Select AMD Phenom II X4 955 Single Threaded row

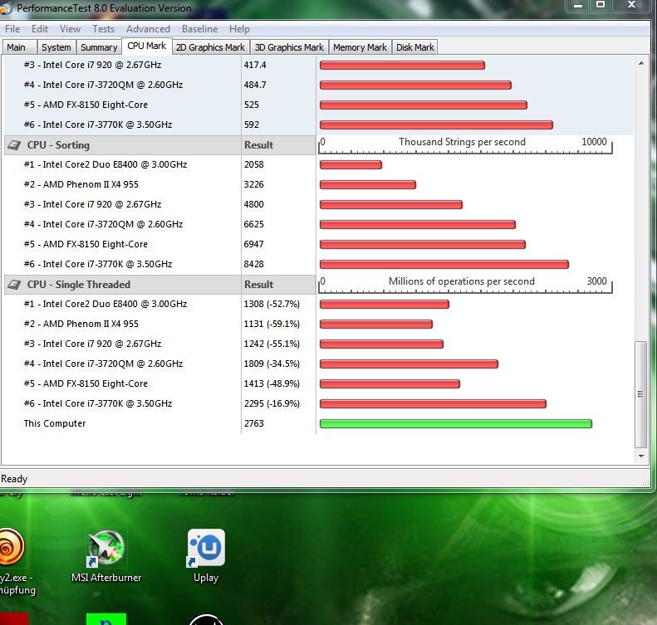[318, 324]
